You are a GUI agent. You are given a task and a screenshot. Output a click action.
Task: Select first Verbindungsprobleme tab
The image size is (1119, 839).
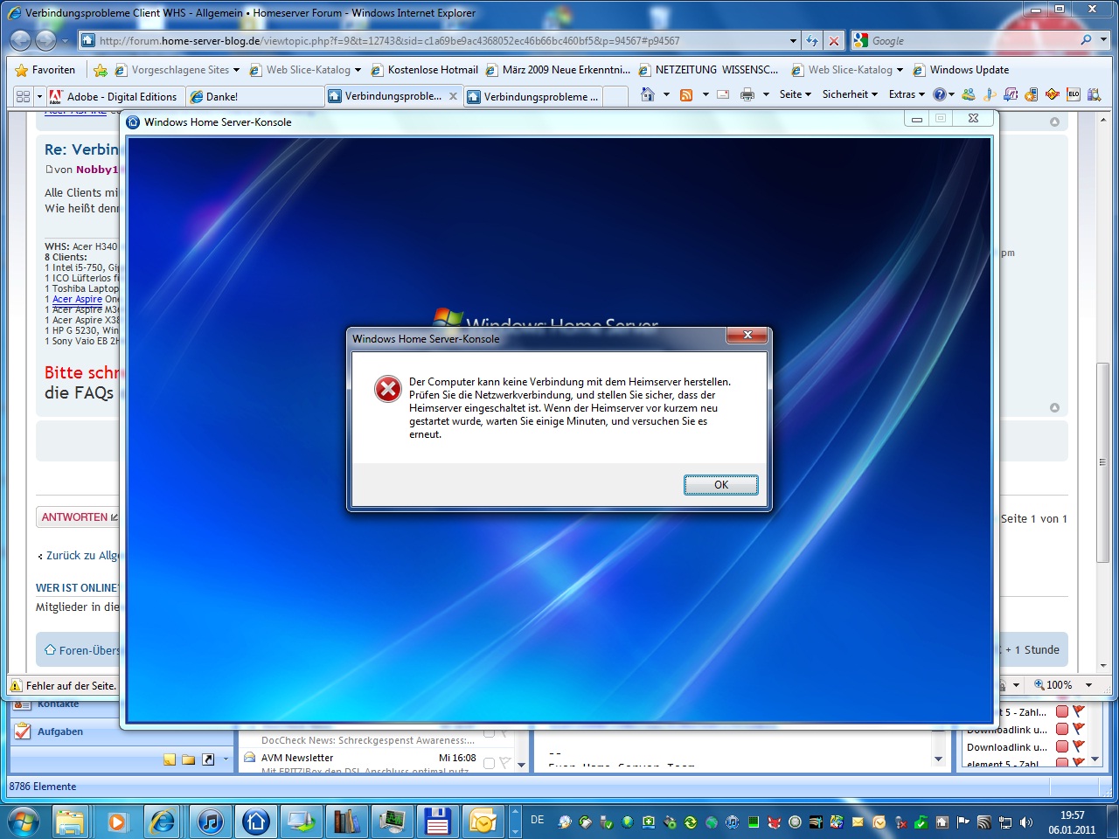[393, 96]
